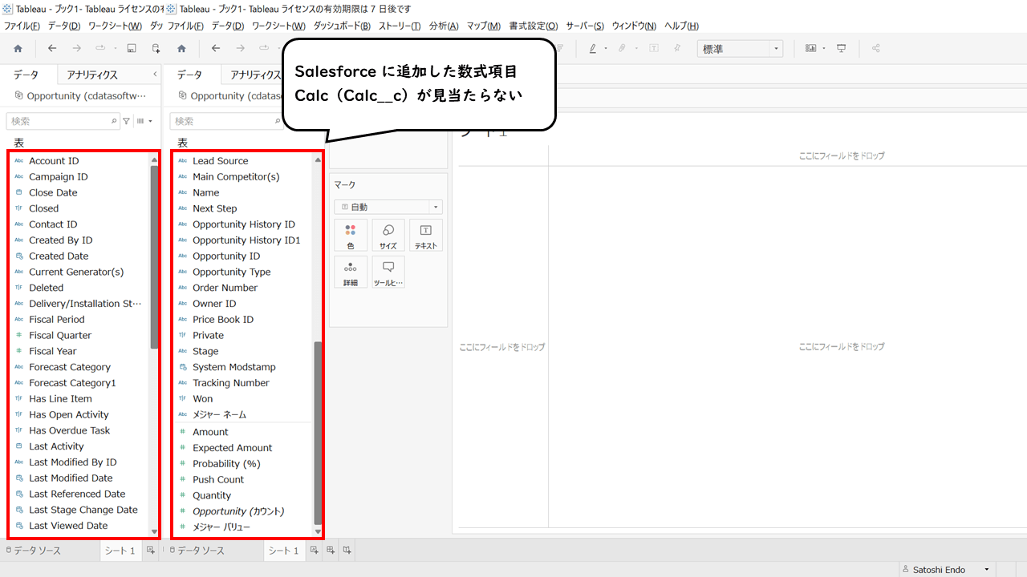The height and width of the screenshot is (577, 1027).
Task: Switch to アナリティクス tab in the right window
Action: tap(254, 75)
